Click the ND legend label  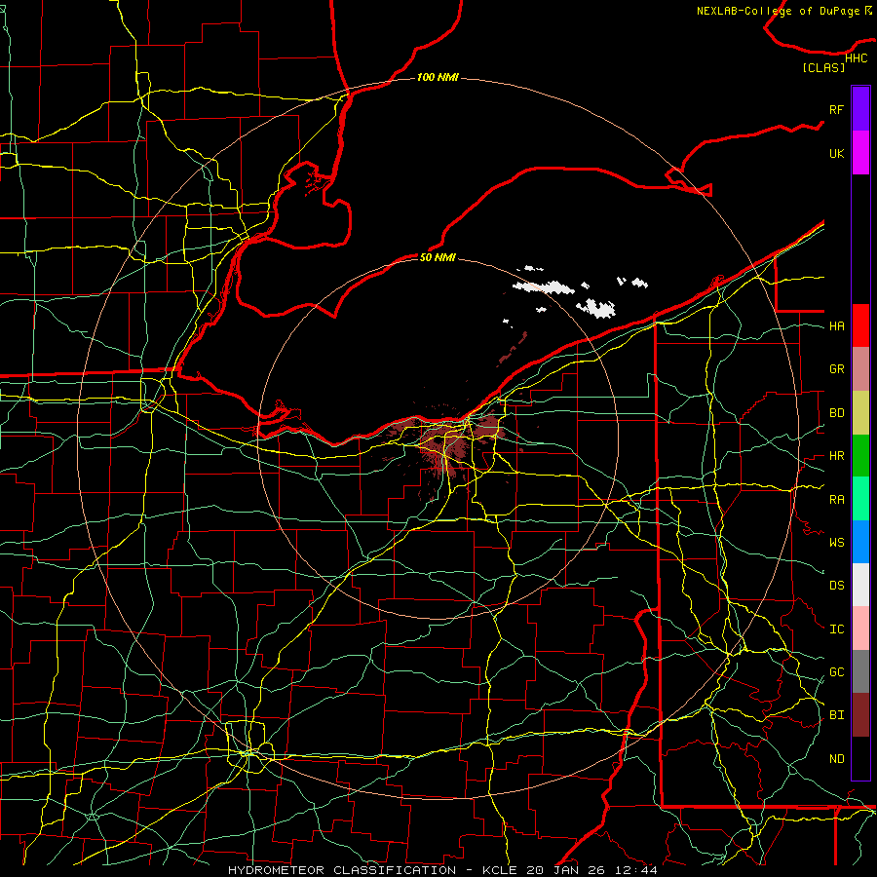click(837, 758)
